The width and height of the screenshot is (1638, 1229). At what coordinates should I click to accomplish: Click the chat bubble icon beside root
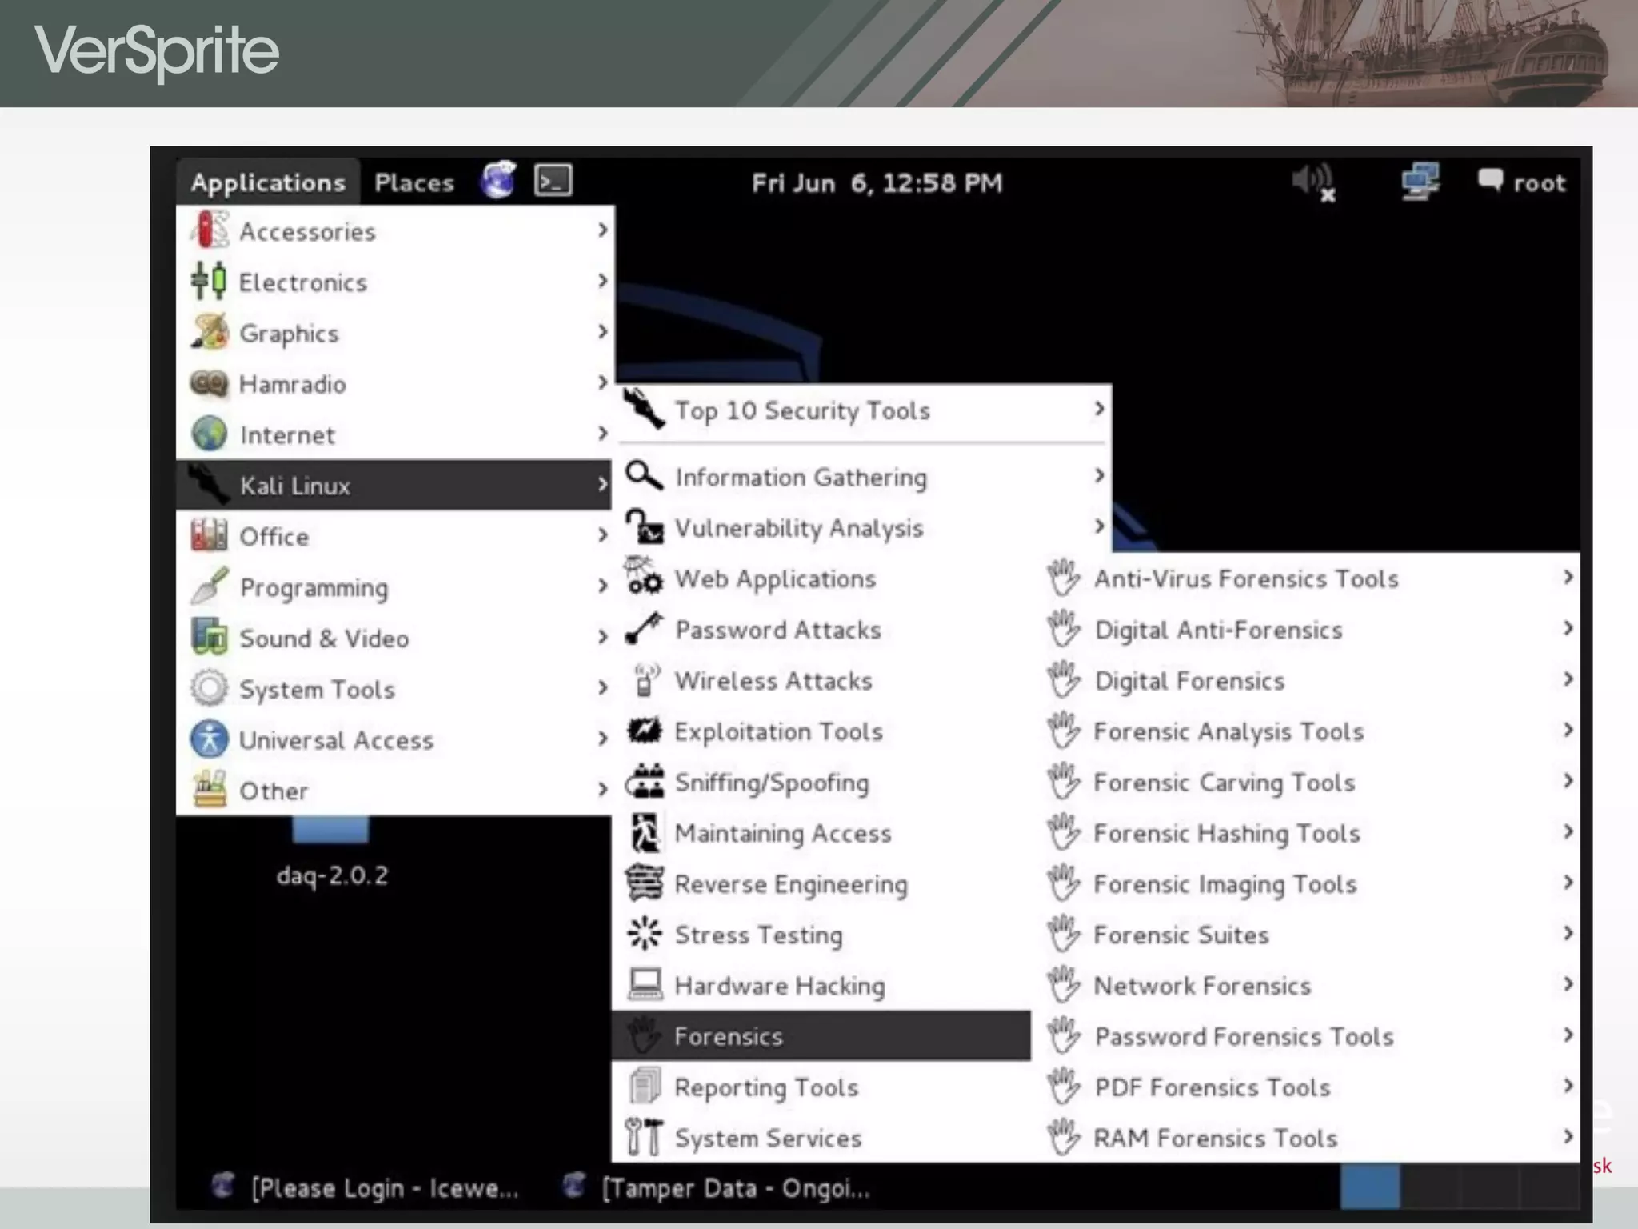coord(1490,181)
